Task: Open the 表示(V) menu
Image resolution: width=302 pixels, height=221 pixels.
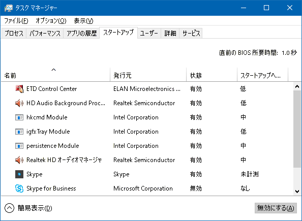Action: 83,21
